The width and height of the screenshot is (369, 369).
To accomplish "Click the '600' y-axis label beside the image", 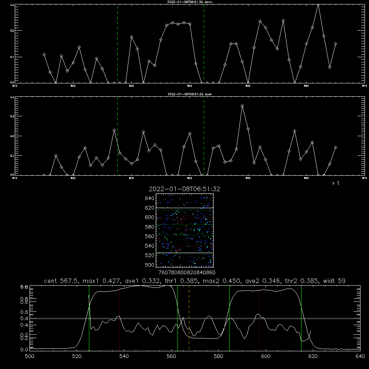I will (x=150, y=217).
